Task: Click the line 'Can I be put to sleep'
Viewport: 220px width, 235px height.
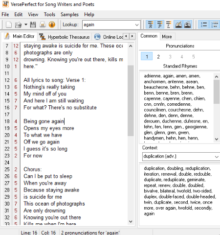Action: [48, 176]
